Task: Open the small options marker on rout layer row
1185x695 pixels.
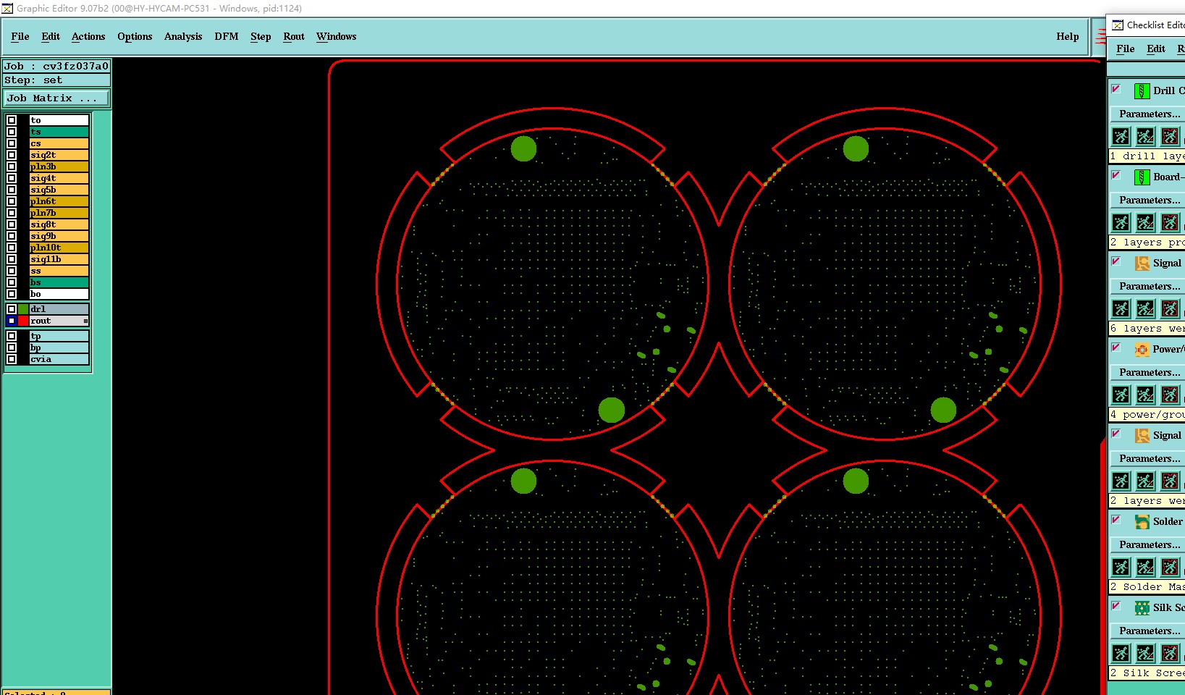Action: click(x=85, y=321)
